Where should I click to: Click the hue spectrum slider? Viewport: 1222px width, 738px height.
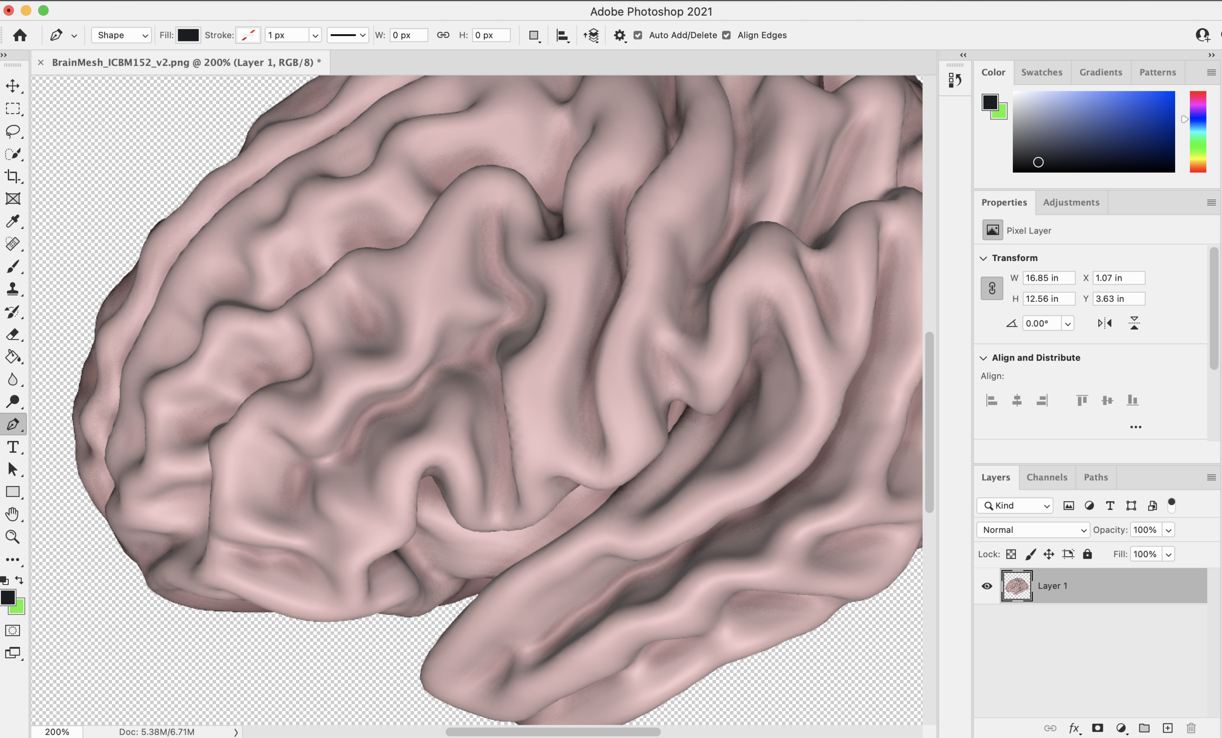pyautogui.click(x=1198, y=131)
